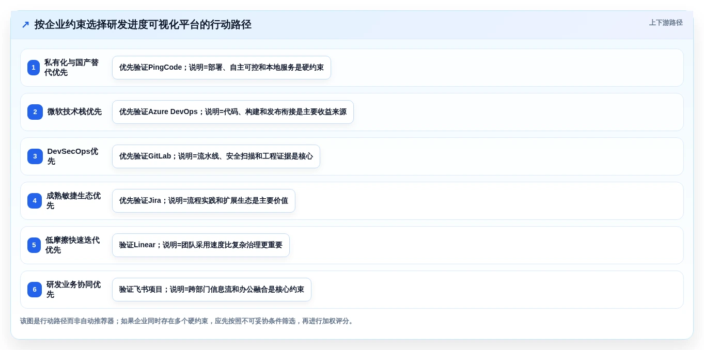Select the 研发业务协同优先 label
This screenshot has width=704, height=350.
click(73, 290)
